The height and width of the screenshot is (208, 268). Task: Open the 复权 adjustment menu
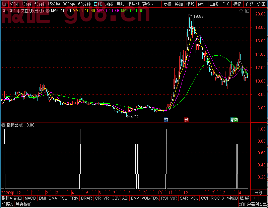pos(167,4)
